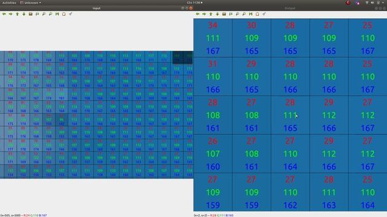This screenshot has height=217, width=387.
Task: Select the Output window title bar
Action: [x=290, y=8]
